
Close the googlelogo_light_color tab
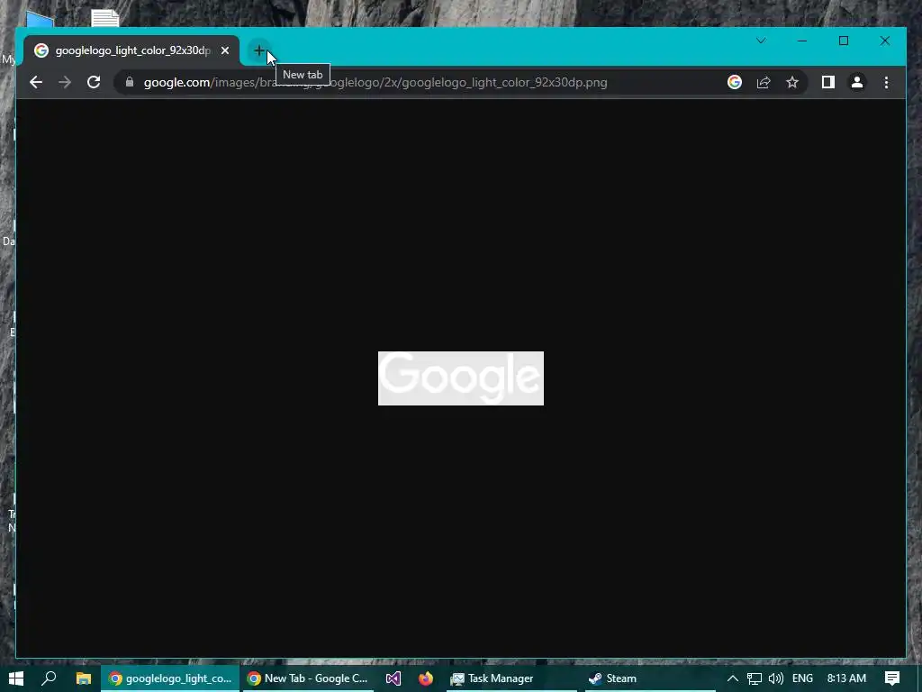pos(224,50)
